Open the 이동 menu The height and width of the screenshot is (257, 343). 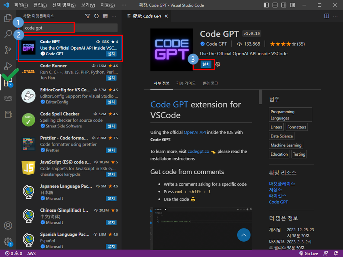[108, 5]
